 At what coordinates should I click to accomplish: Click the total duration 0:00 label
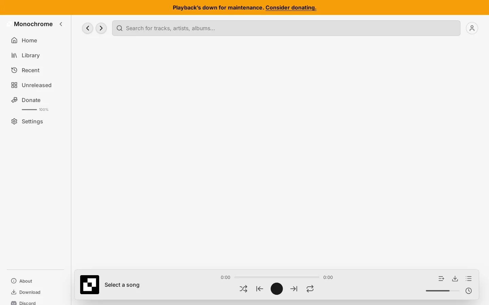pyautogui.click(x=328, y=277)
